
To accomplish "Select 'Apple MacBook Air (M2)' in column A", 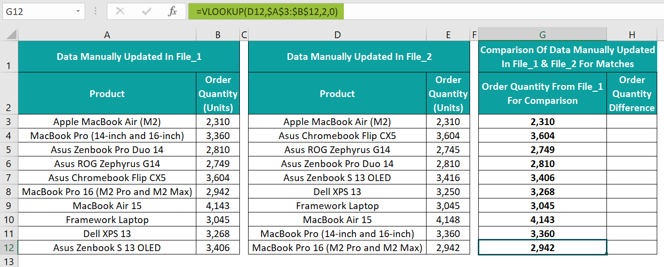I will 107,122.
